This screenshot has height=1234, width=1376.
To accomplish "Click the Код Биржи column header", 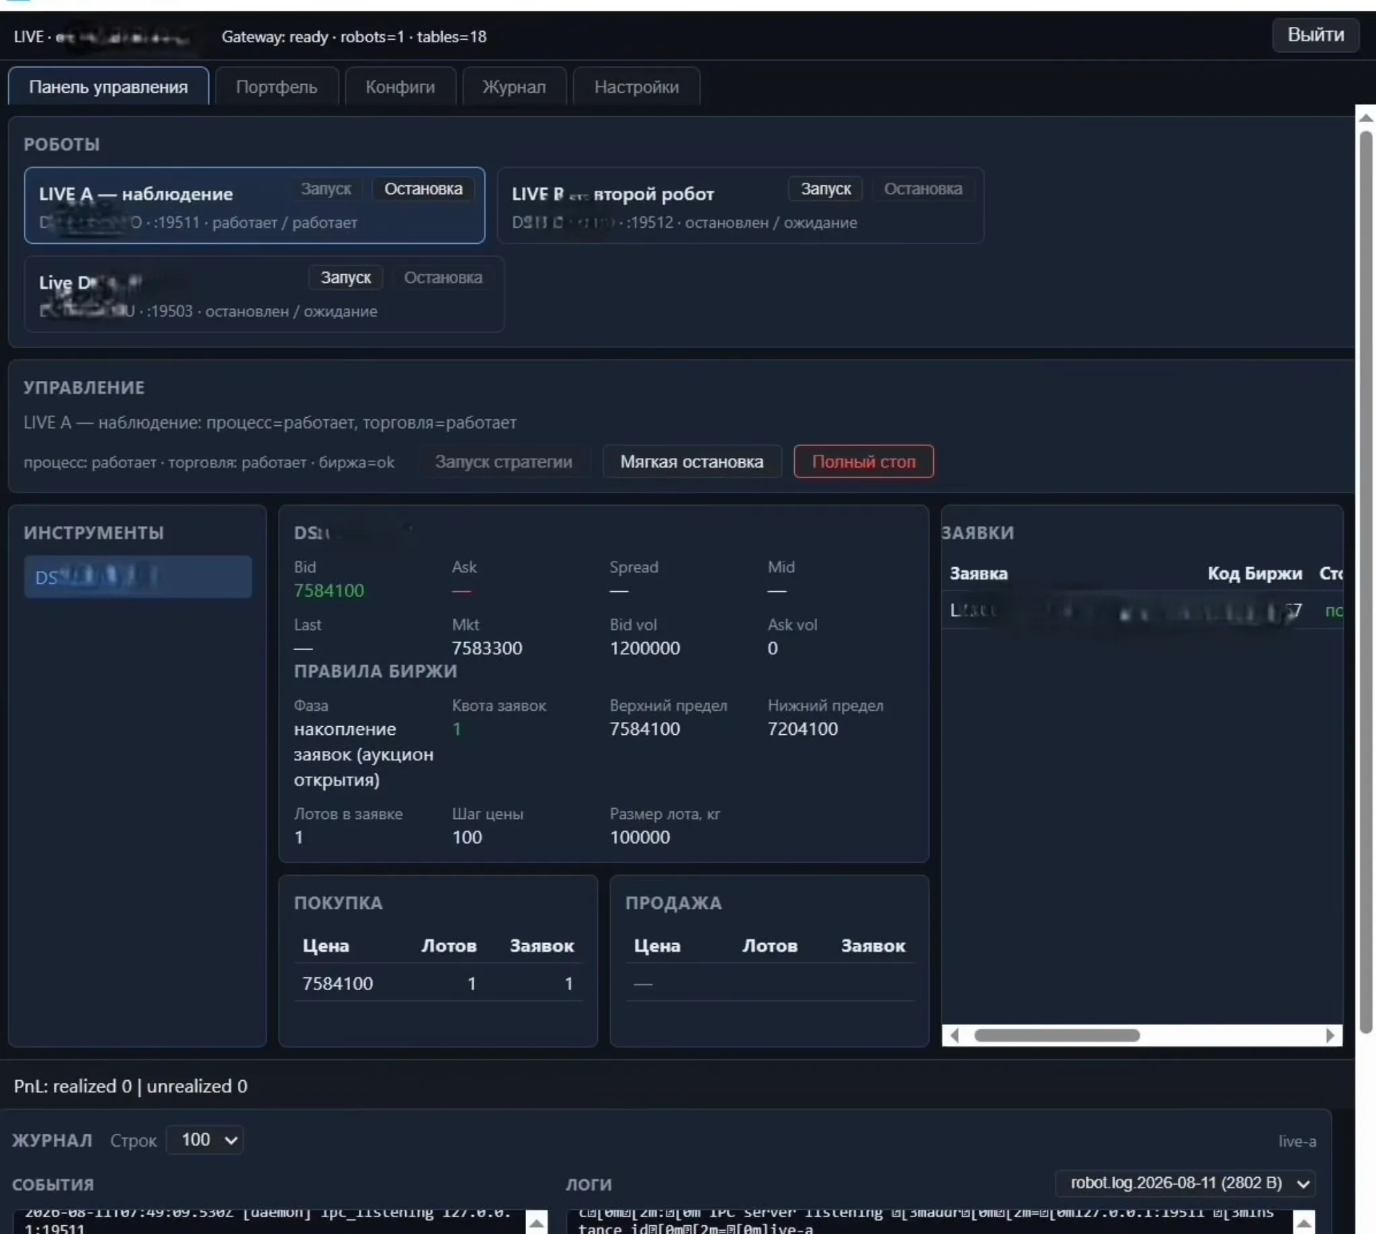I will click(1254, 574).
